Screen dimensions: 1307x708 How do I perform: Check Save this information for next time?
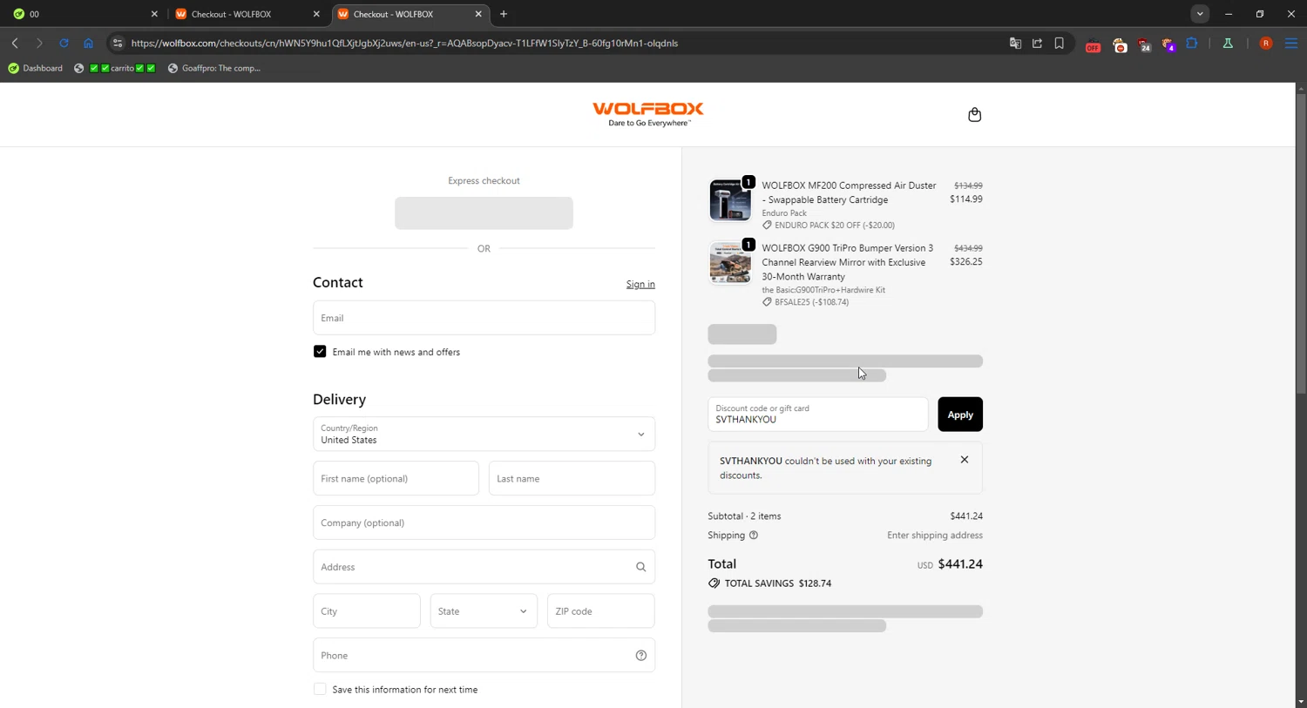click(x=320, y=690)
